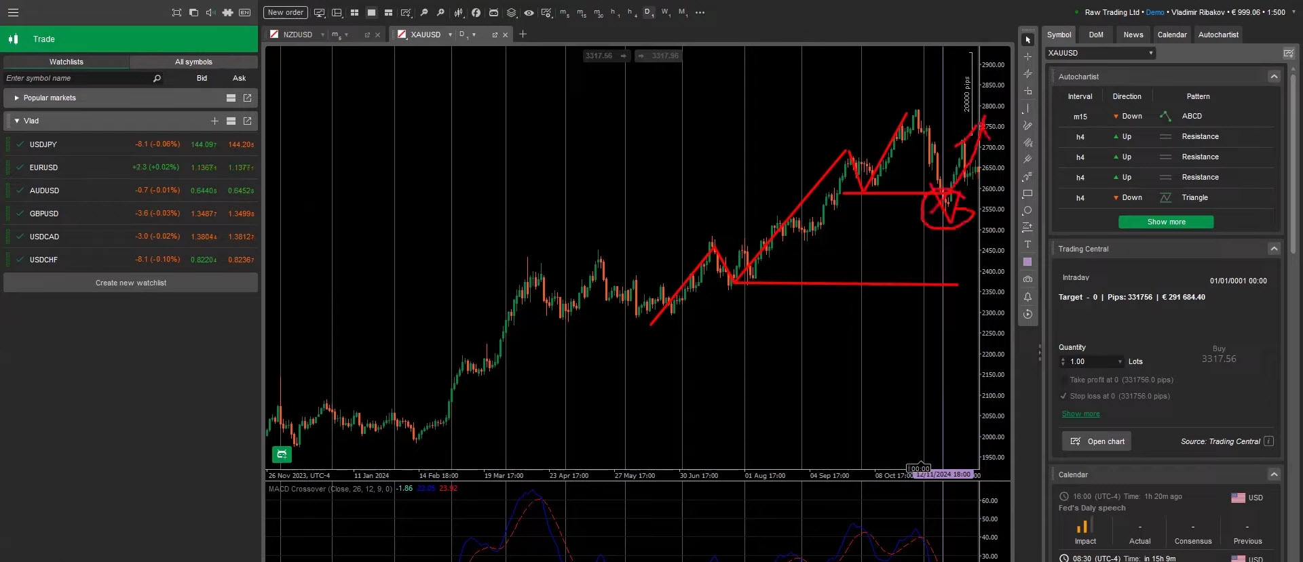
Task: Click the market replay icon in drawing toolbar
Action: [x=1027, y=314]
